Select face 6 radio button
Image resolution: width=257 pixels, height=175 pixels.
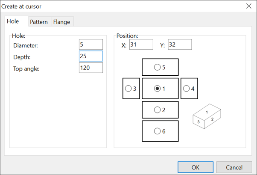(x=160, y=131)
